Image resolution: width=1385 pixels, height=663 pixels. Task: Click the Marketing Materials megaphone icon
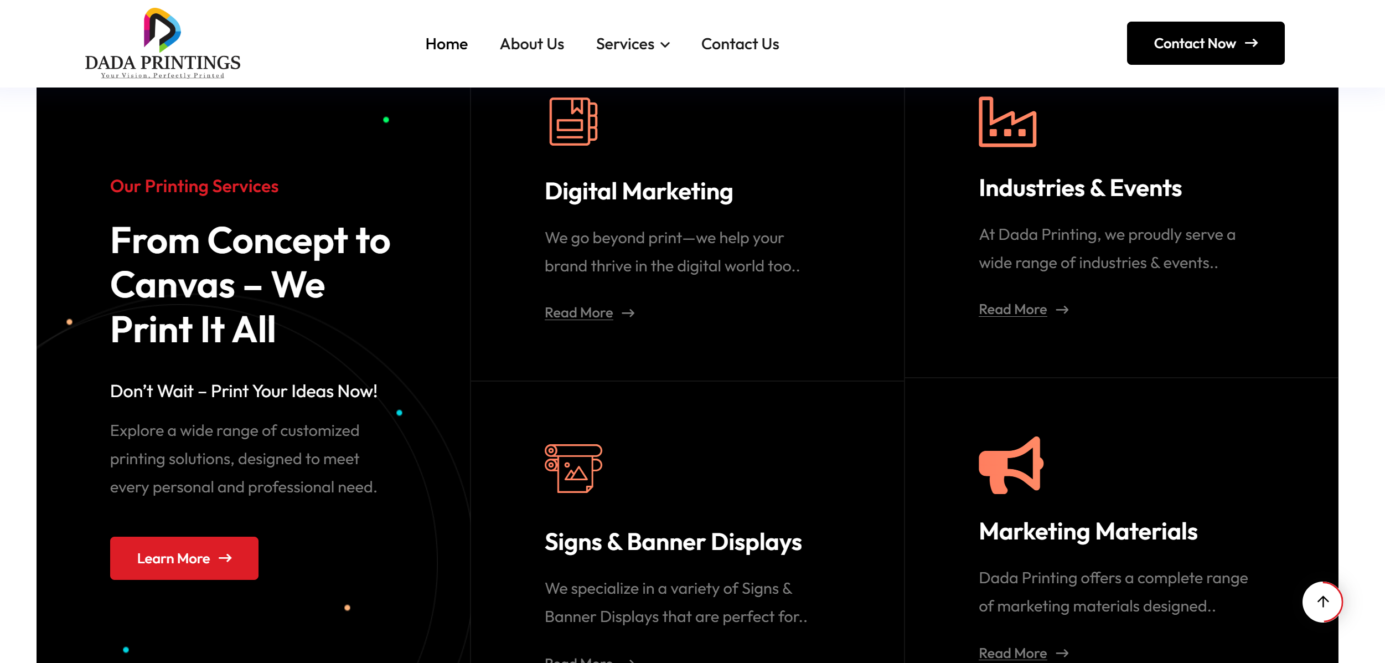pos(1011,465)
